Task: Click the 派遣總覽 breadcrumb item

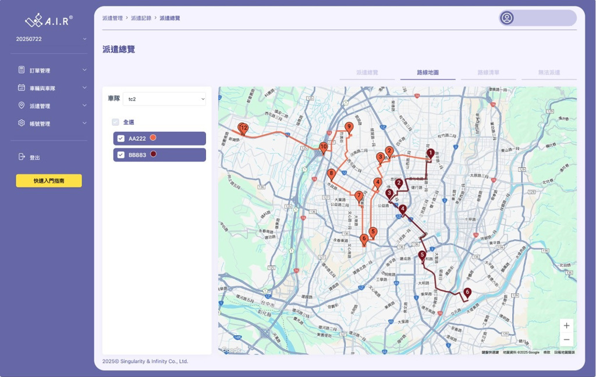Action: point(169,18)
